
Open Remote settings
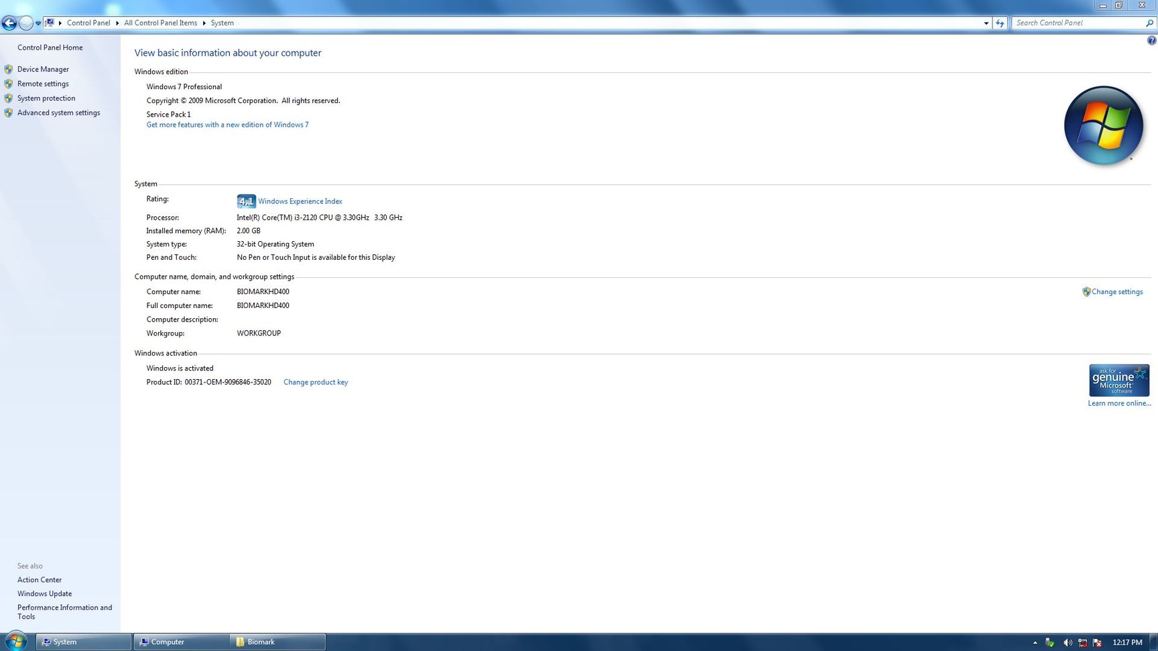pos(43,84)
